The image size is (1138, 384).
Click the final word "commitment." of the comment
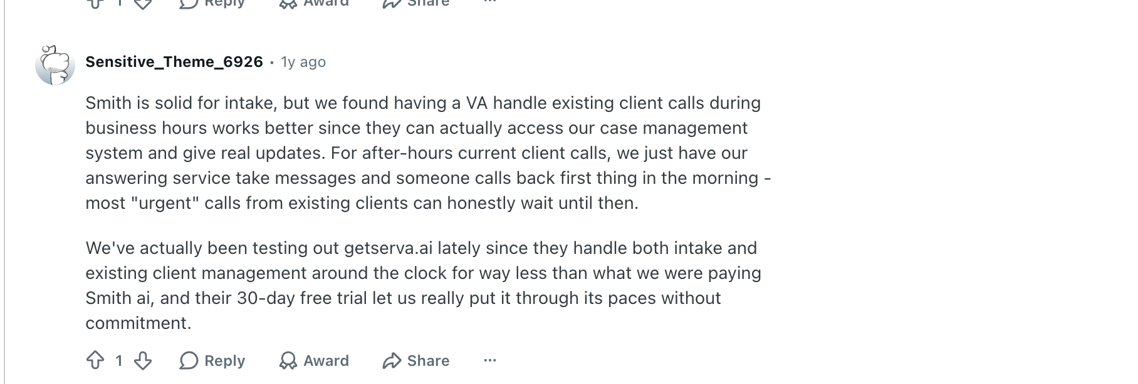138,323
